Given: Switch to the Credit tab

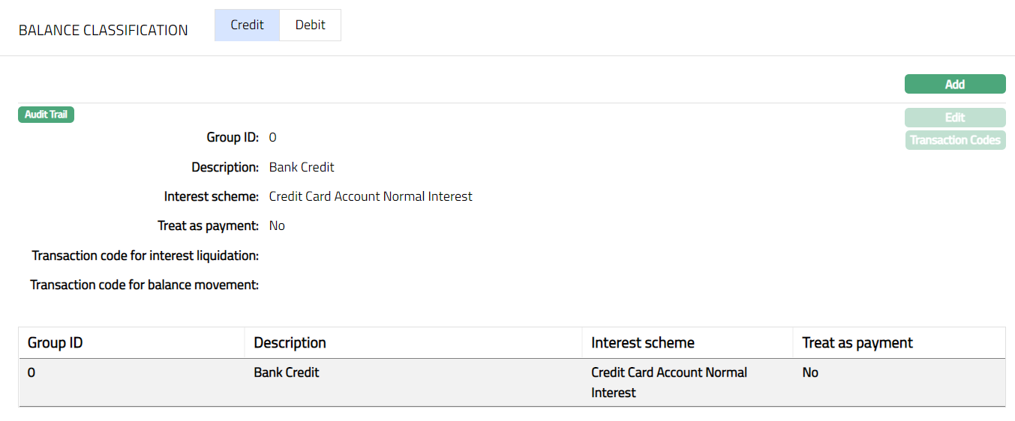Looking at the screenshot, I should [247, 25].
